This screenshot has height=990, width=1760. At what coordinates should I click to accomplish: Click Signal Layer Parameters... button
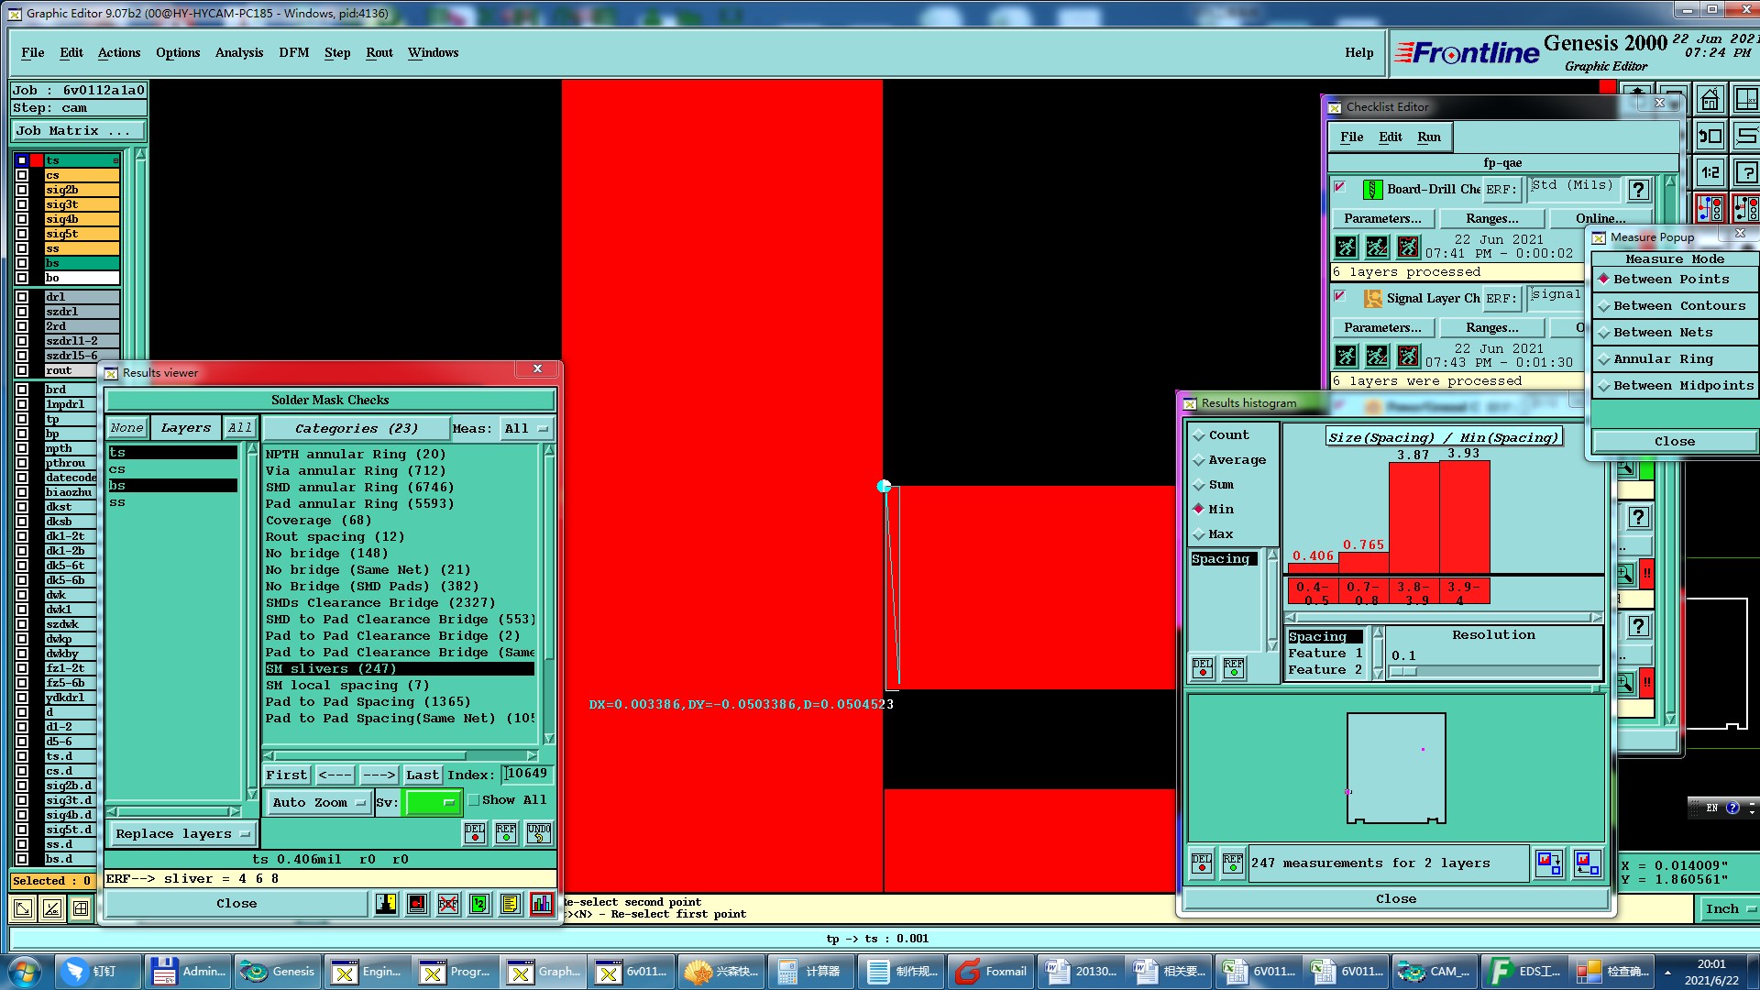pyautogui.click(x=1382, y=328)
